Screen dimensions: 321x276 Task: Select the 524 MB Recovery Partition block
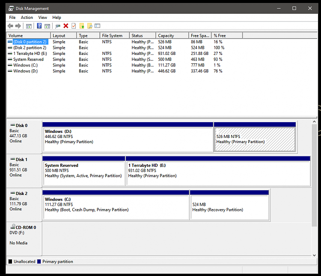point(229,205)
